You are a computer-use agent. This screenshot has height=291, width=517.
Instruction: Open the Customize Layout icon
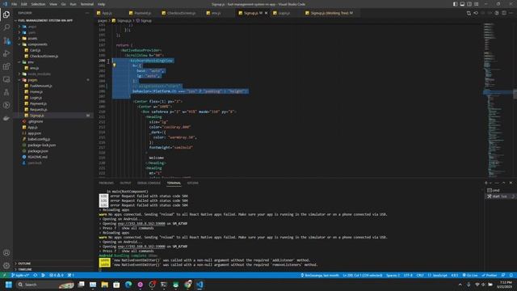pos(477,4)
